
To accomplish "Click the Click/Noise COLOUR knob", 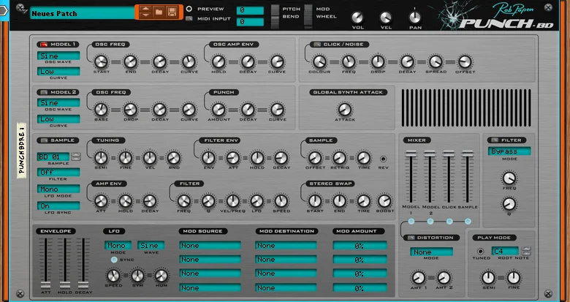I will [319, 62].
